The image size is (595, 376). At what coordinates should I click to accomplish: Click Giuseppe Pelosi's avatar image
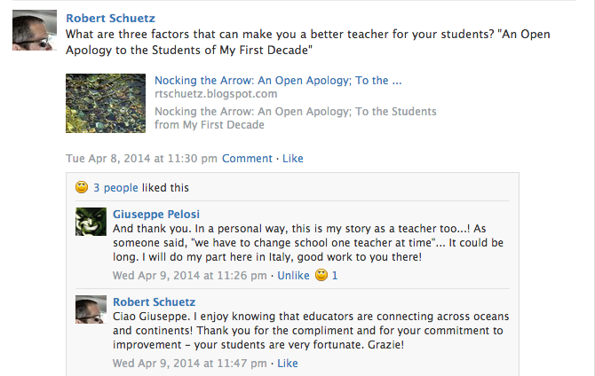[x=91, y=222]
